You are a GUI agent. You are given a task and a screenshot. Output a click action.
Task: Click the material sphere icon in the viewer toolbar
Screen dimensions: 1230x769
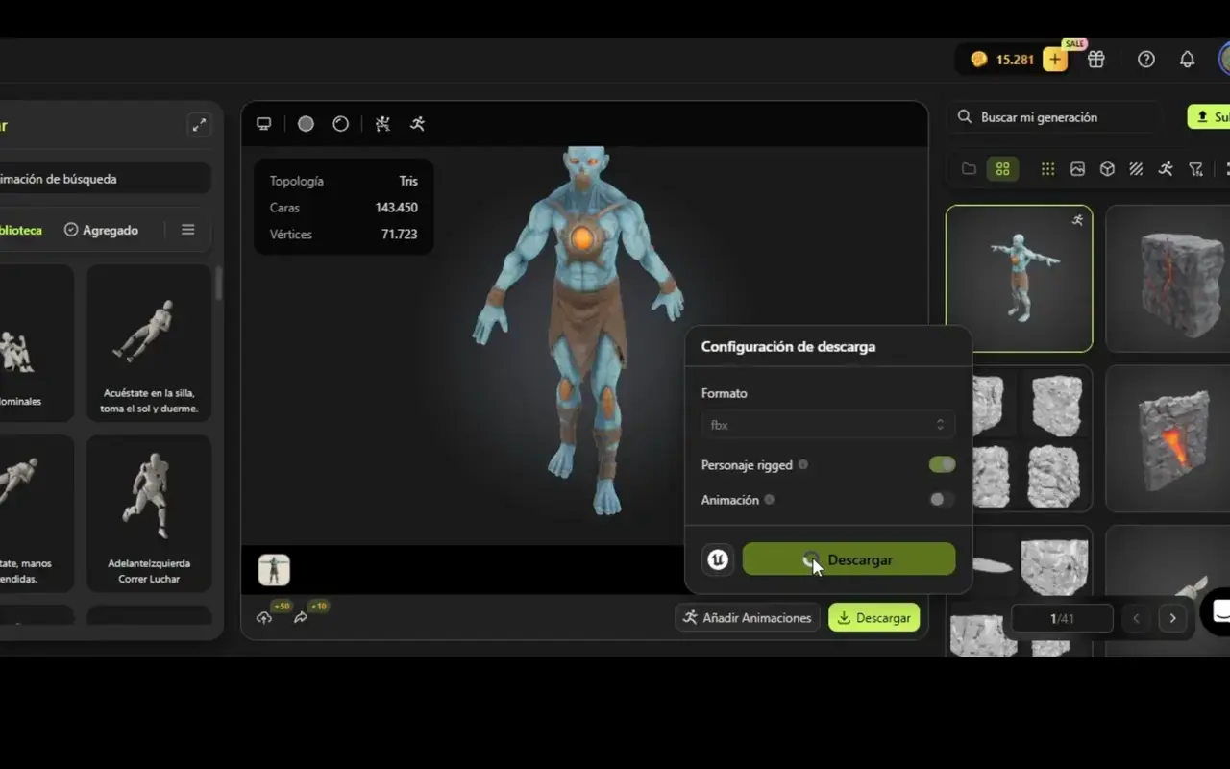click(306, 124)
